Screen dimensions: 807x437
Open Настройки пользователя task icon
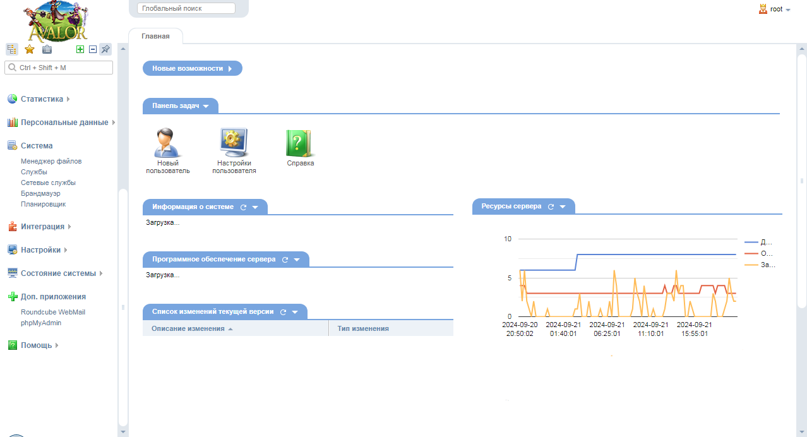(x=234, y=143)
